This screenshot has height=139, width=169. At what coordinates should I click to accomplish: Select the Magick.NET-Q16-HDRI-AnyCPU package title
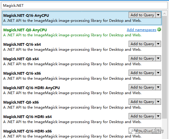pos(32,88)
